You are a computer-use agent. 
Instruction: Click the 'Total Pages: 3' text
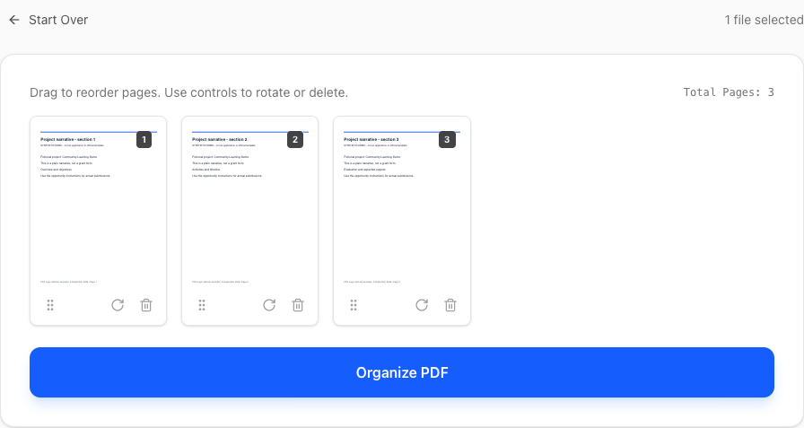tap(729, 92)
